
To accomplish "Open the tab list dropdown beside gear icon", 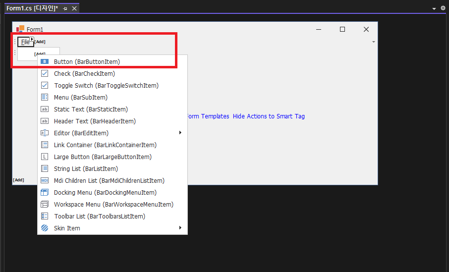I will (x=434, y=9).
